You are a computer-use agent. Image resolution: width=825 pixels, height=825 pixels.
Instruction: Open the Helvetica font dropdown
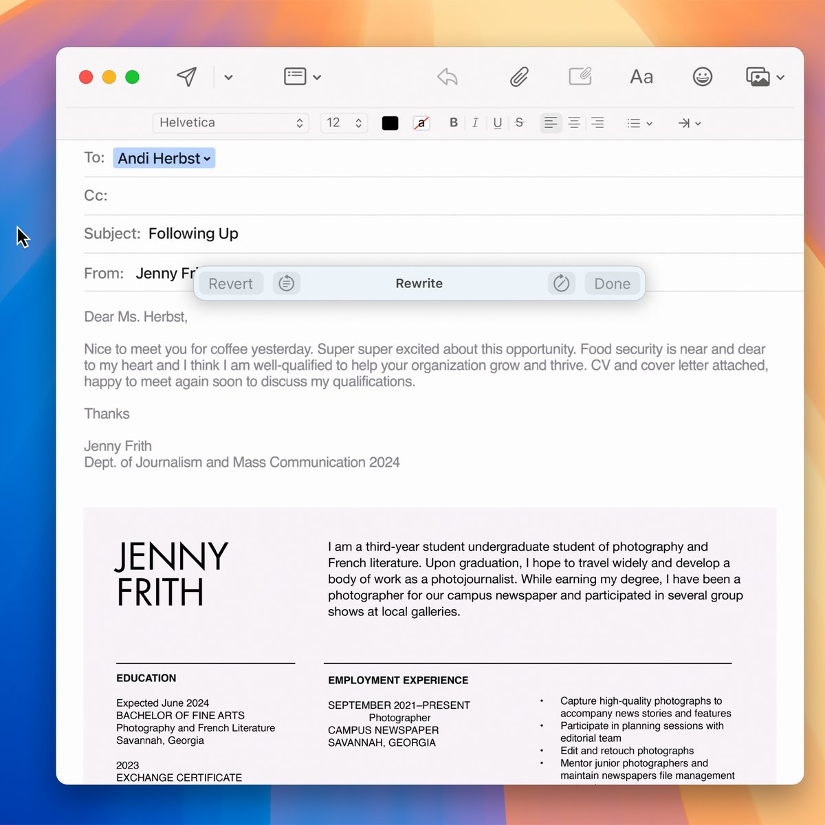pyautogui.click(x=230, y=122)
